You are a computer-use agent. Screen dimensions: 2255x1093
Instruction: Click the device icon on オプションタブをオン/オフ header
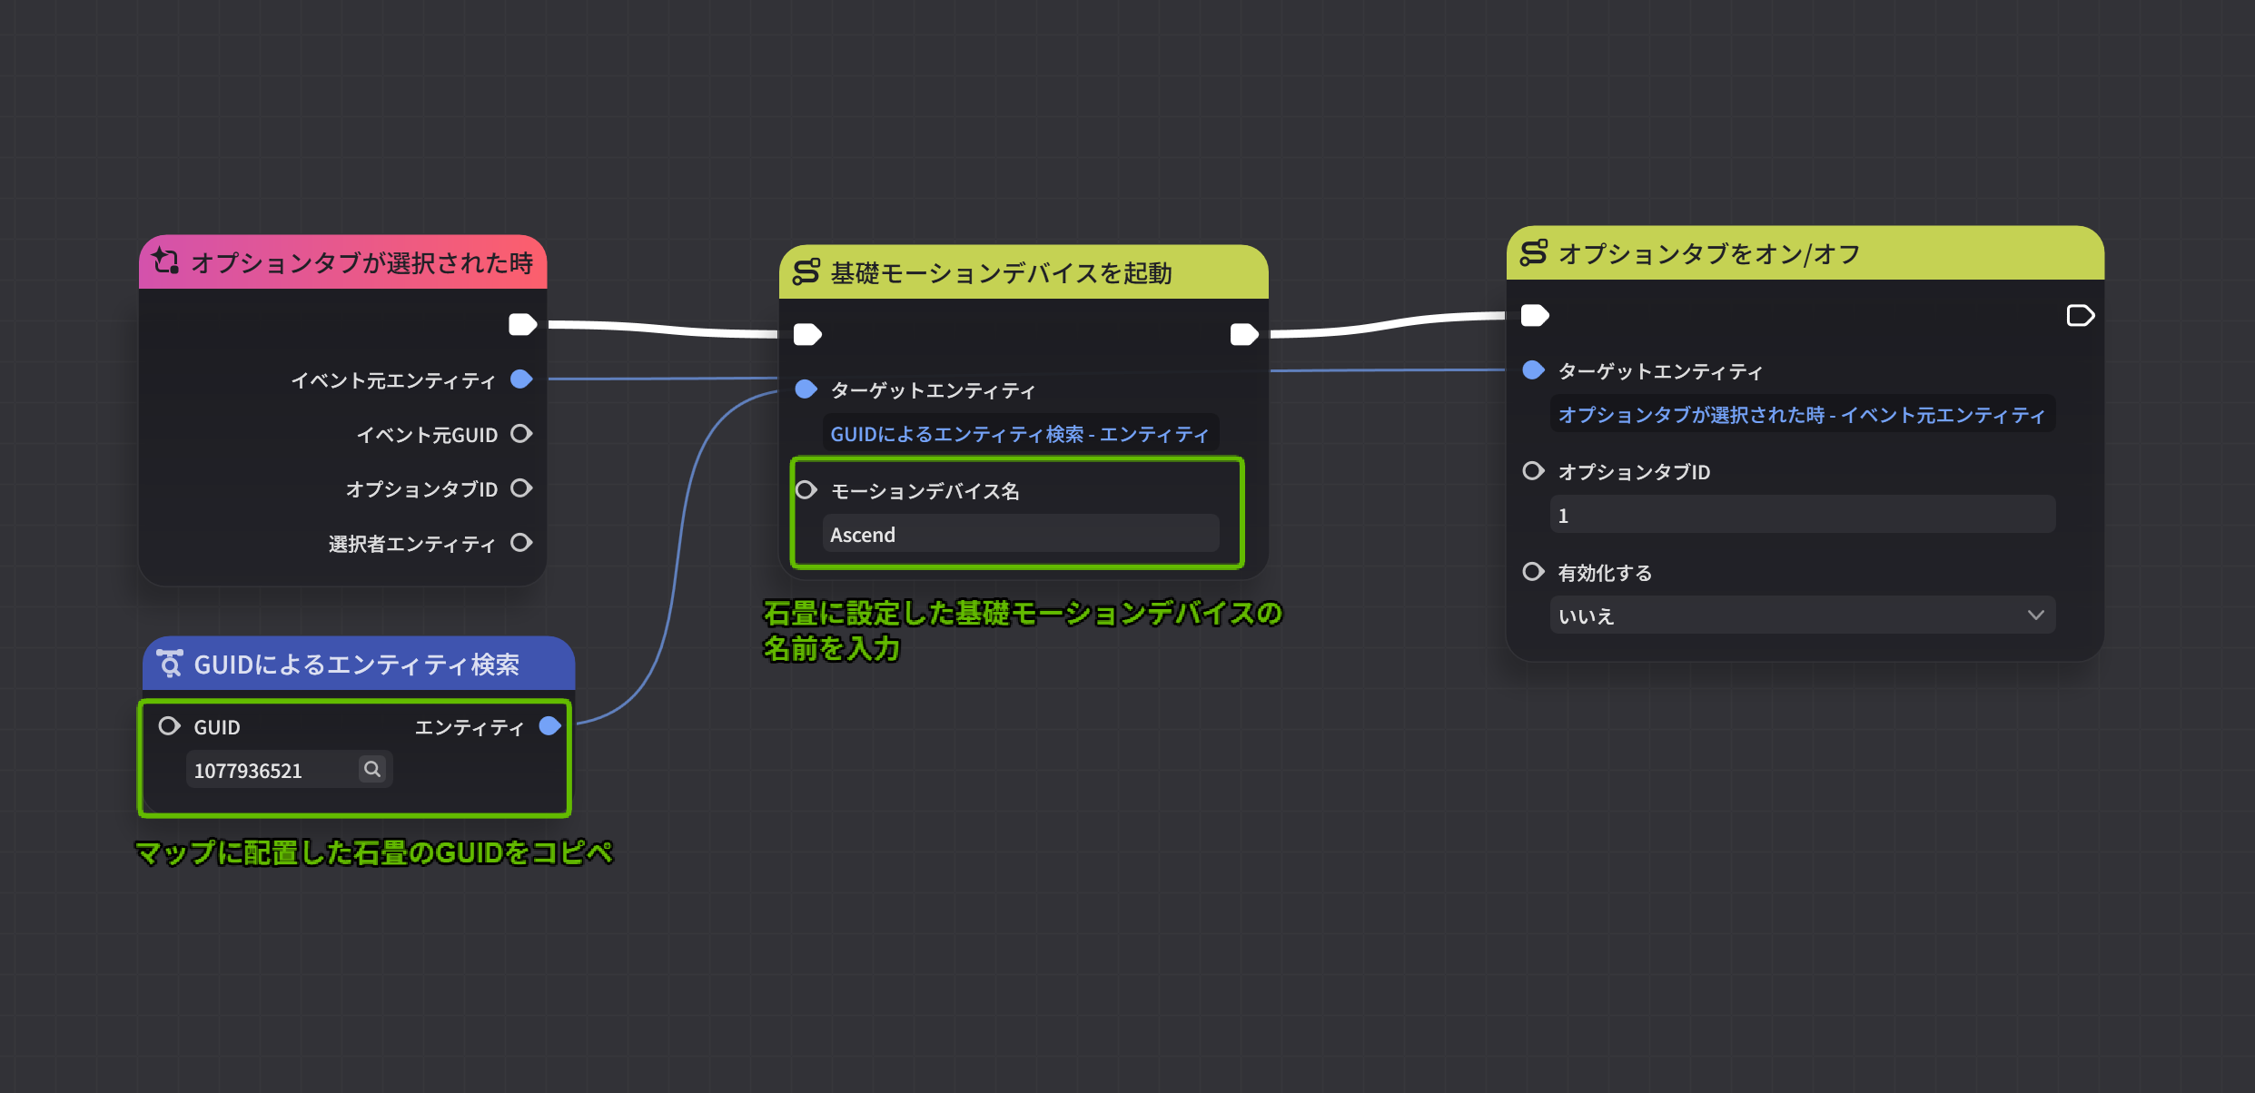point(1533,254)
